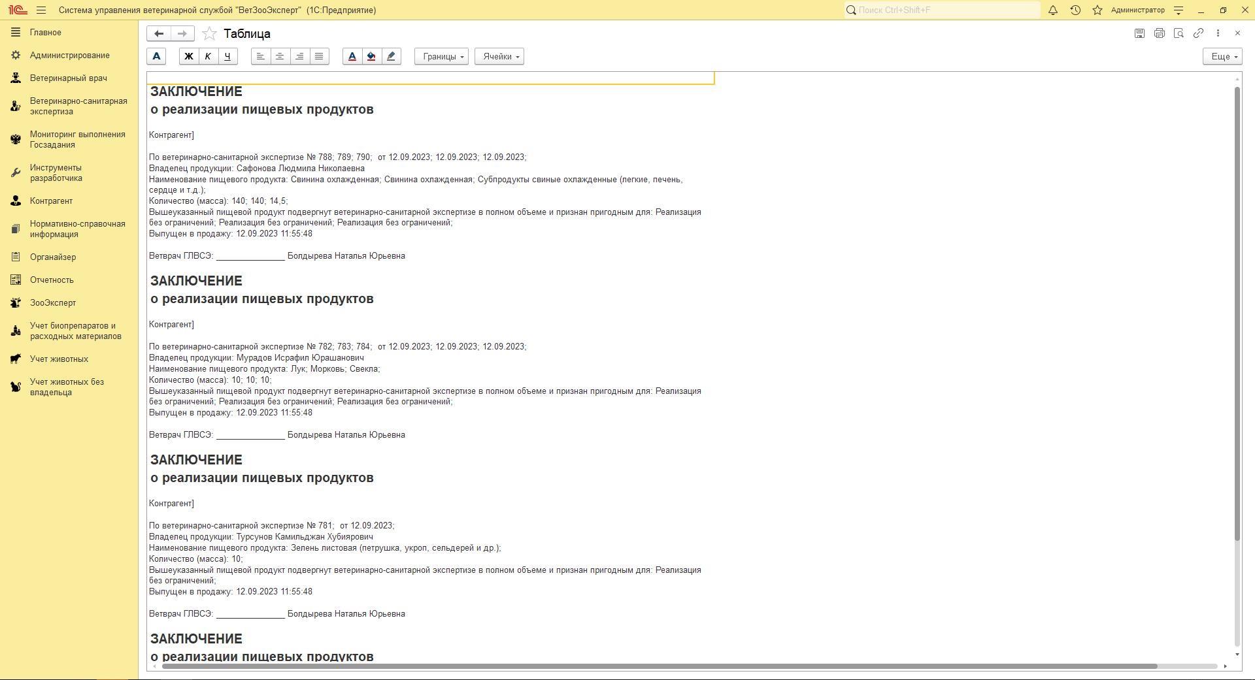Toggle italic formatting (К)
1255x680 pixels.
[208, 57]
